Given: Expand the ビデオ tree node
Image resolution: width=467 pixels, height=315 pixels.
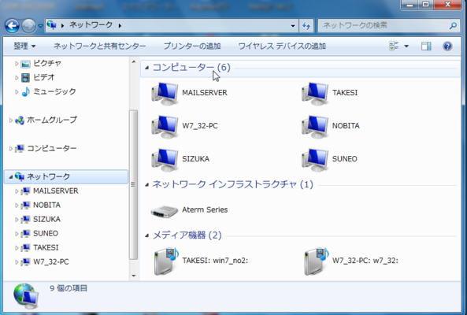Looking at the screenshot, I should tap(17, 78).
